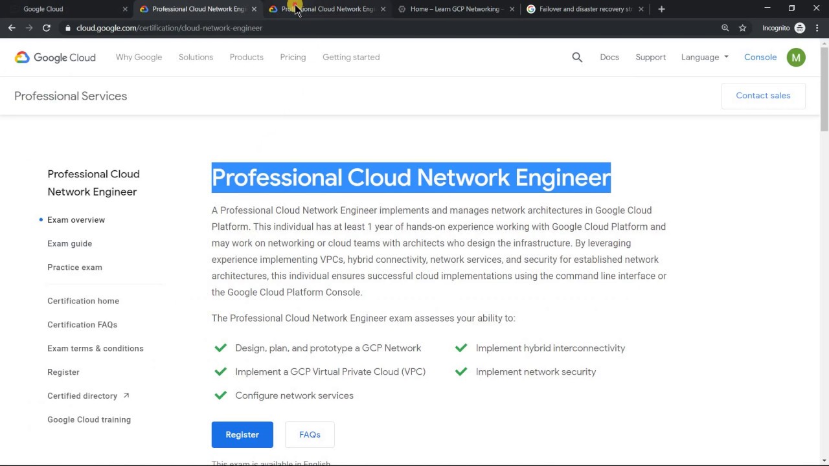Open Certified directory in sidebar
Image resolution: width=829 pixels, height=466 pixels.
pos(82,395)
